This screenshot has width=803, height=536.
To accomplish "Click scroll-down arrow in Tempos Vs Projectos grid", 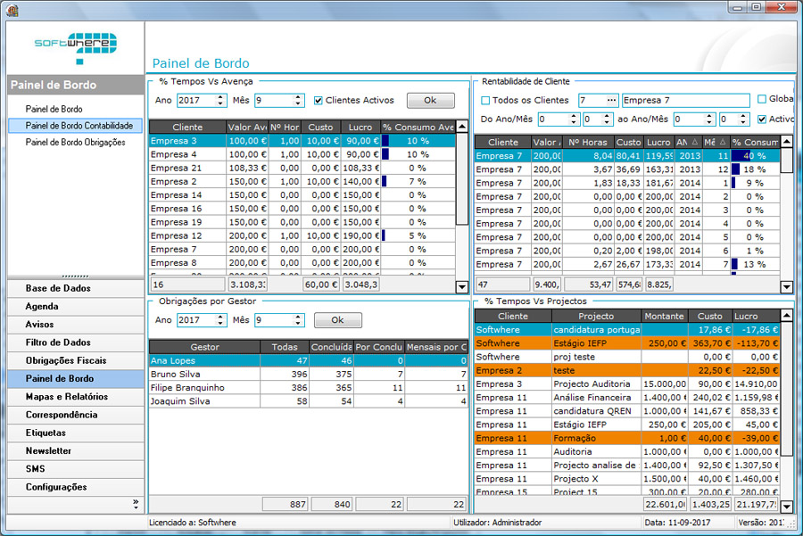I will (x=786, y=506).
